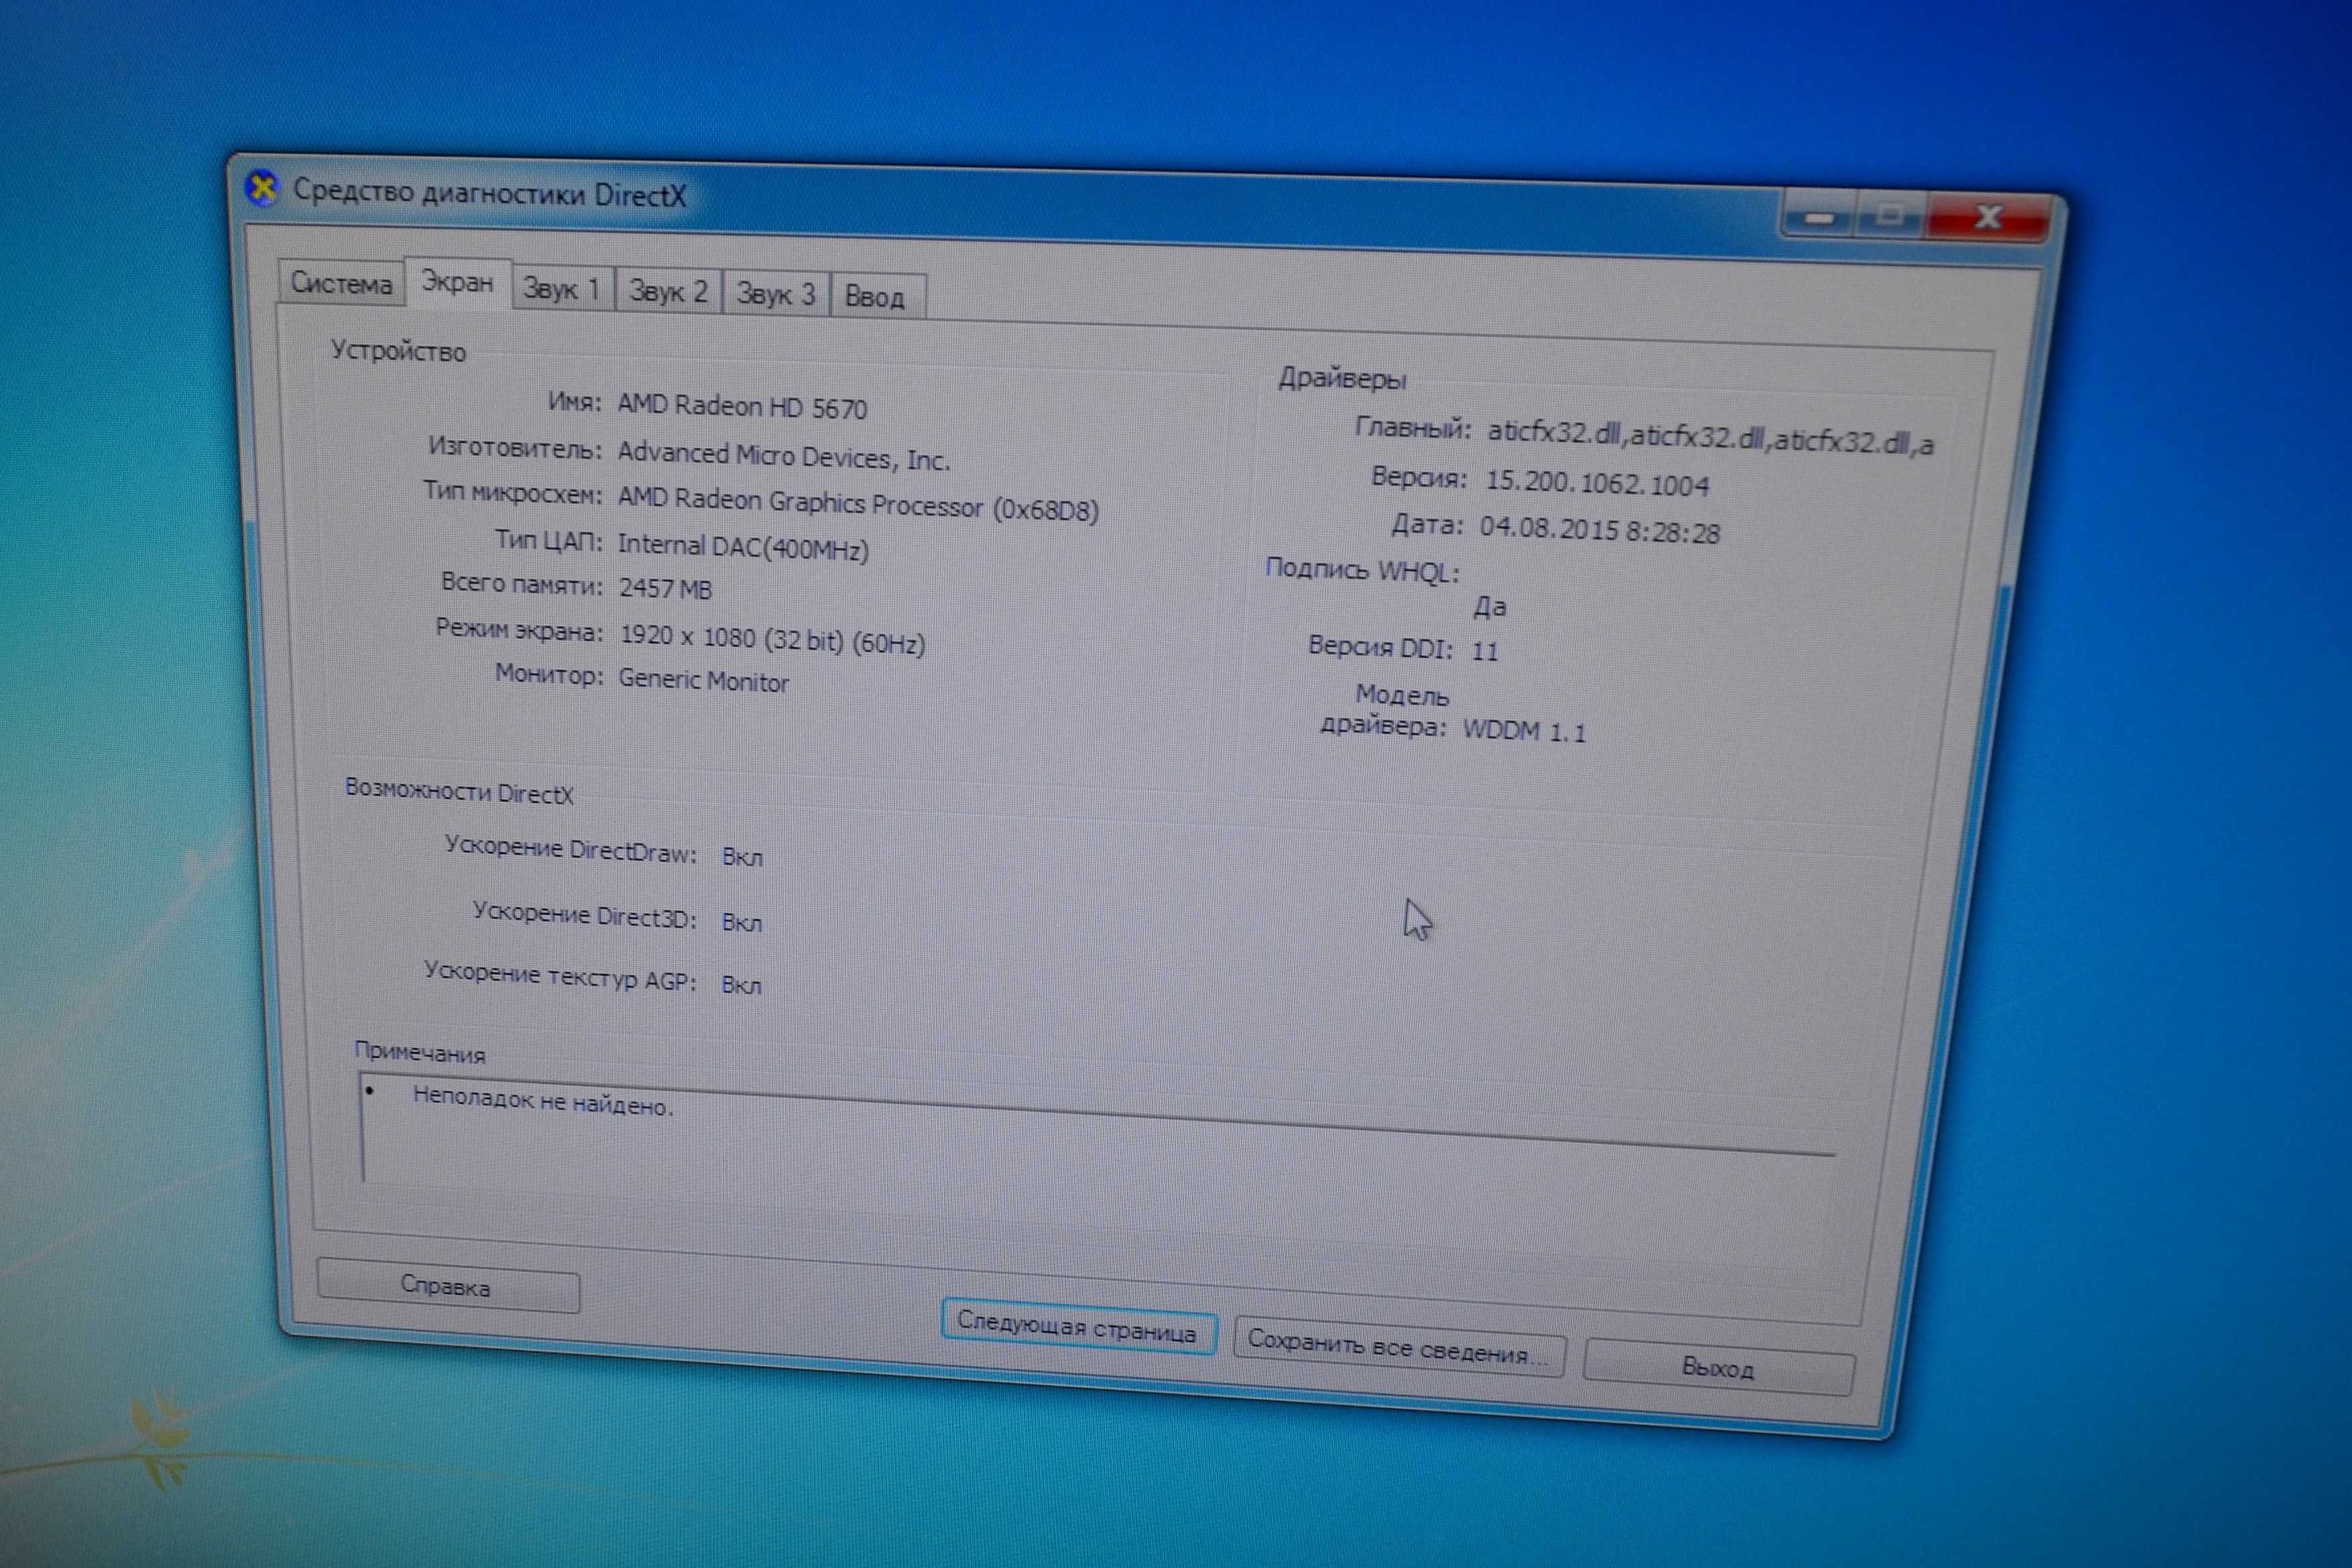Click Advanced Micro Devices, Inc. text

pyautogui.click(x=783, y=455)
